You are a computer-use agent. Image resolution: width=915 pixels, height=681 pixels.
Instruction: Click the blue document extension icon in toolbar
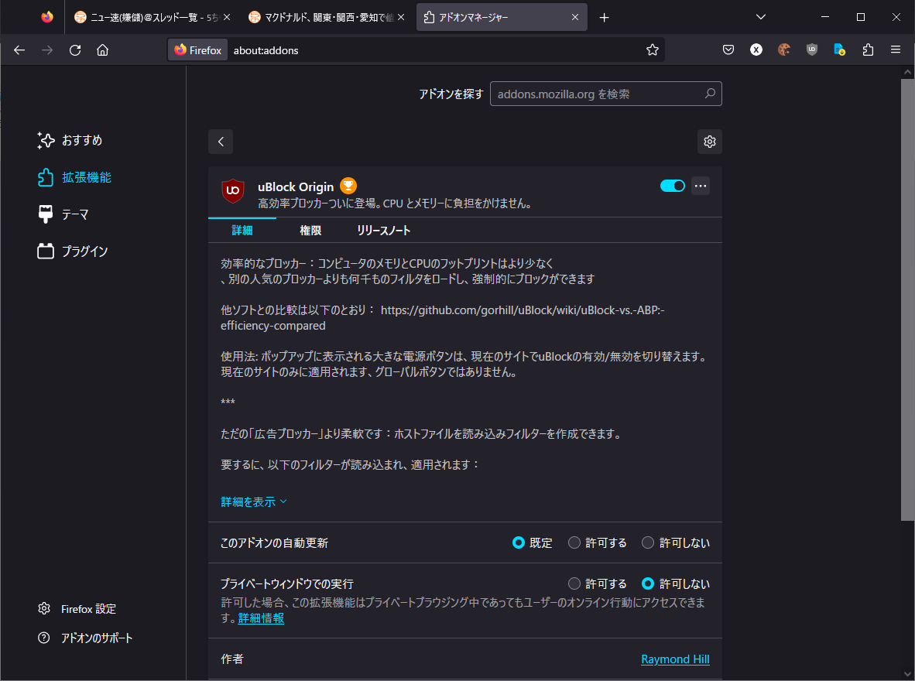point(840,50)
